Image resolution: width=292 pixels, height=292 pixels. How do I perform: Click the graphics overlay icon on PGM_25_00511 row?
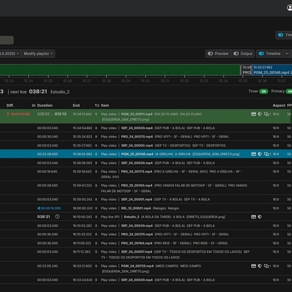click(253, 114)
